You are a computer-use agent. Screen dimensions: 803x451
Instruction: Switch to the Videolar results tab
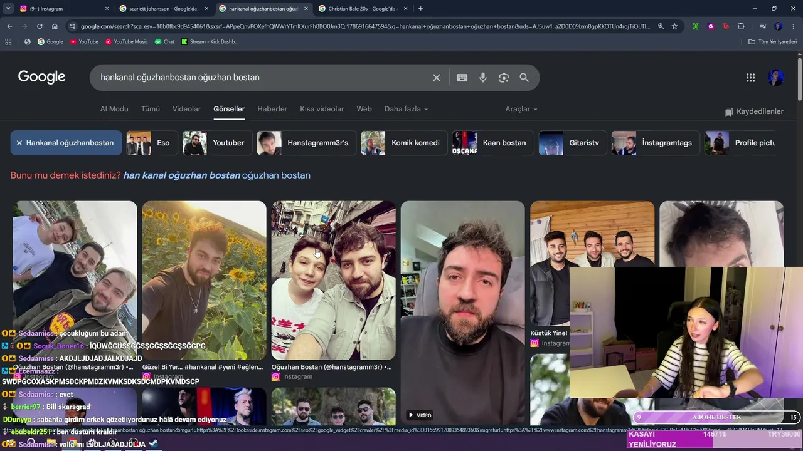point(186,109)
